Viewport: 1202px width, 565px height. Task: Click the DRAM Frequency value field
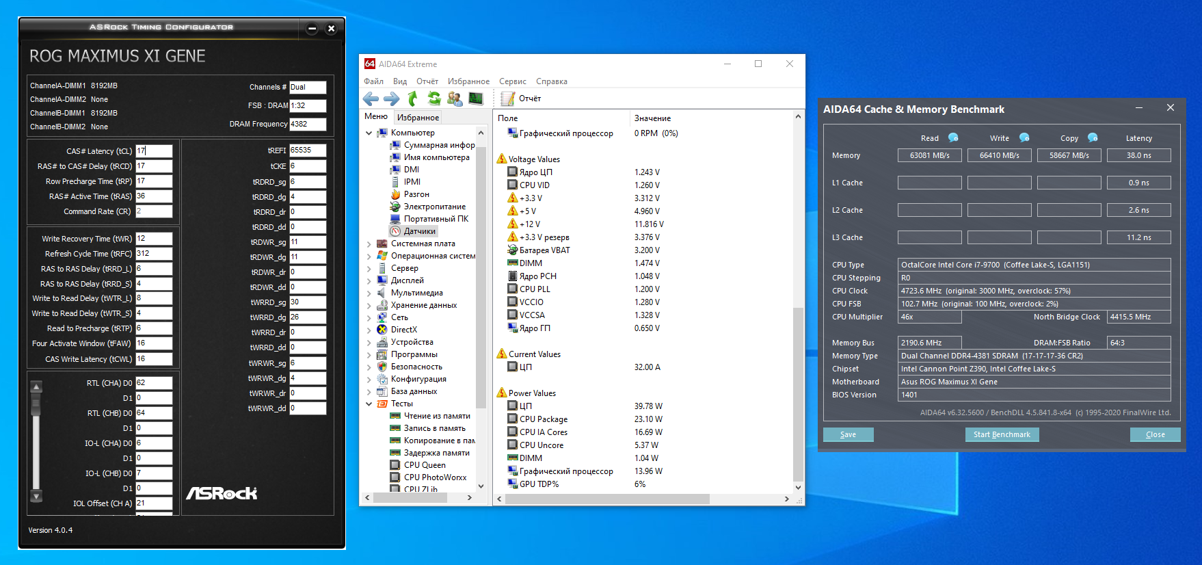[x=308, y=124]
